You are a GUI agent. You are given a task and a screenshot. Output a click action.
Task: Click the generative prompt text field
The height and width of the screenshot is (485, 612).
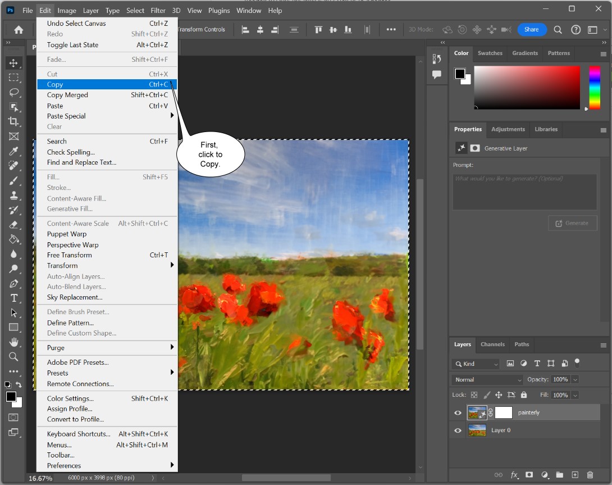[x=524, y=192]
